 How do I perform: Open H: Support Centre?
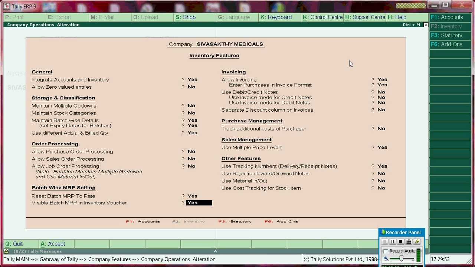coord(365,17)
